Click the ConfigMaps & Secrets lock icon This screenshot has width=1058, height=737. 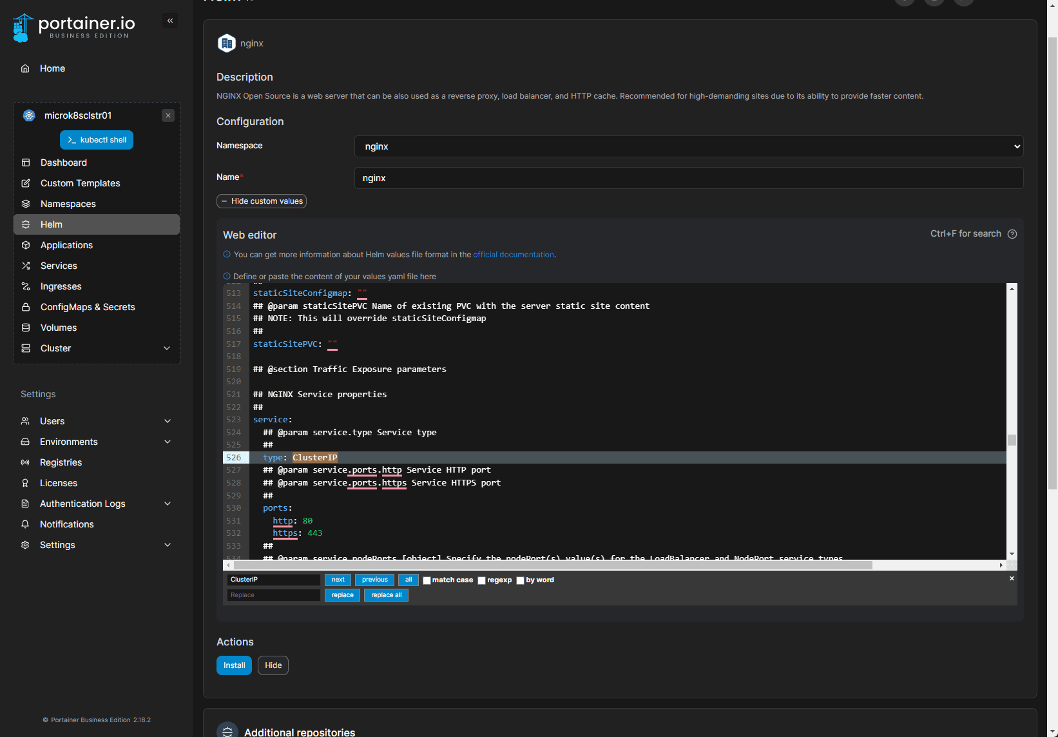click(26, 307)
